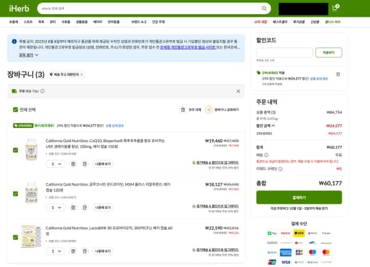Click the American Express payment icon
The height and width of the screenshot is (267, 370).
tap(286, 253)
